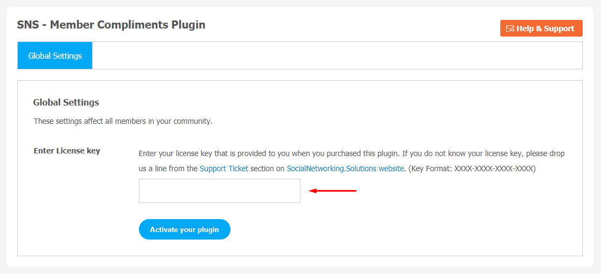Select the SNS - Member Compliments Plugin title
601x274 pixels.
click(x=111, y=25)
